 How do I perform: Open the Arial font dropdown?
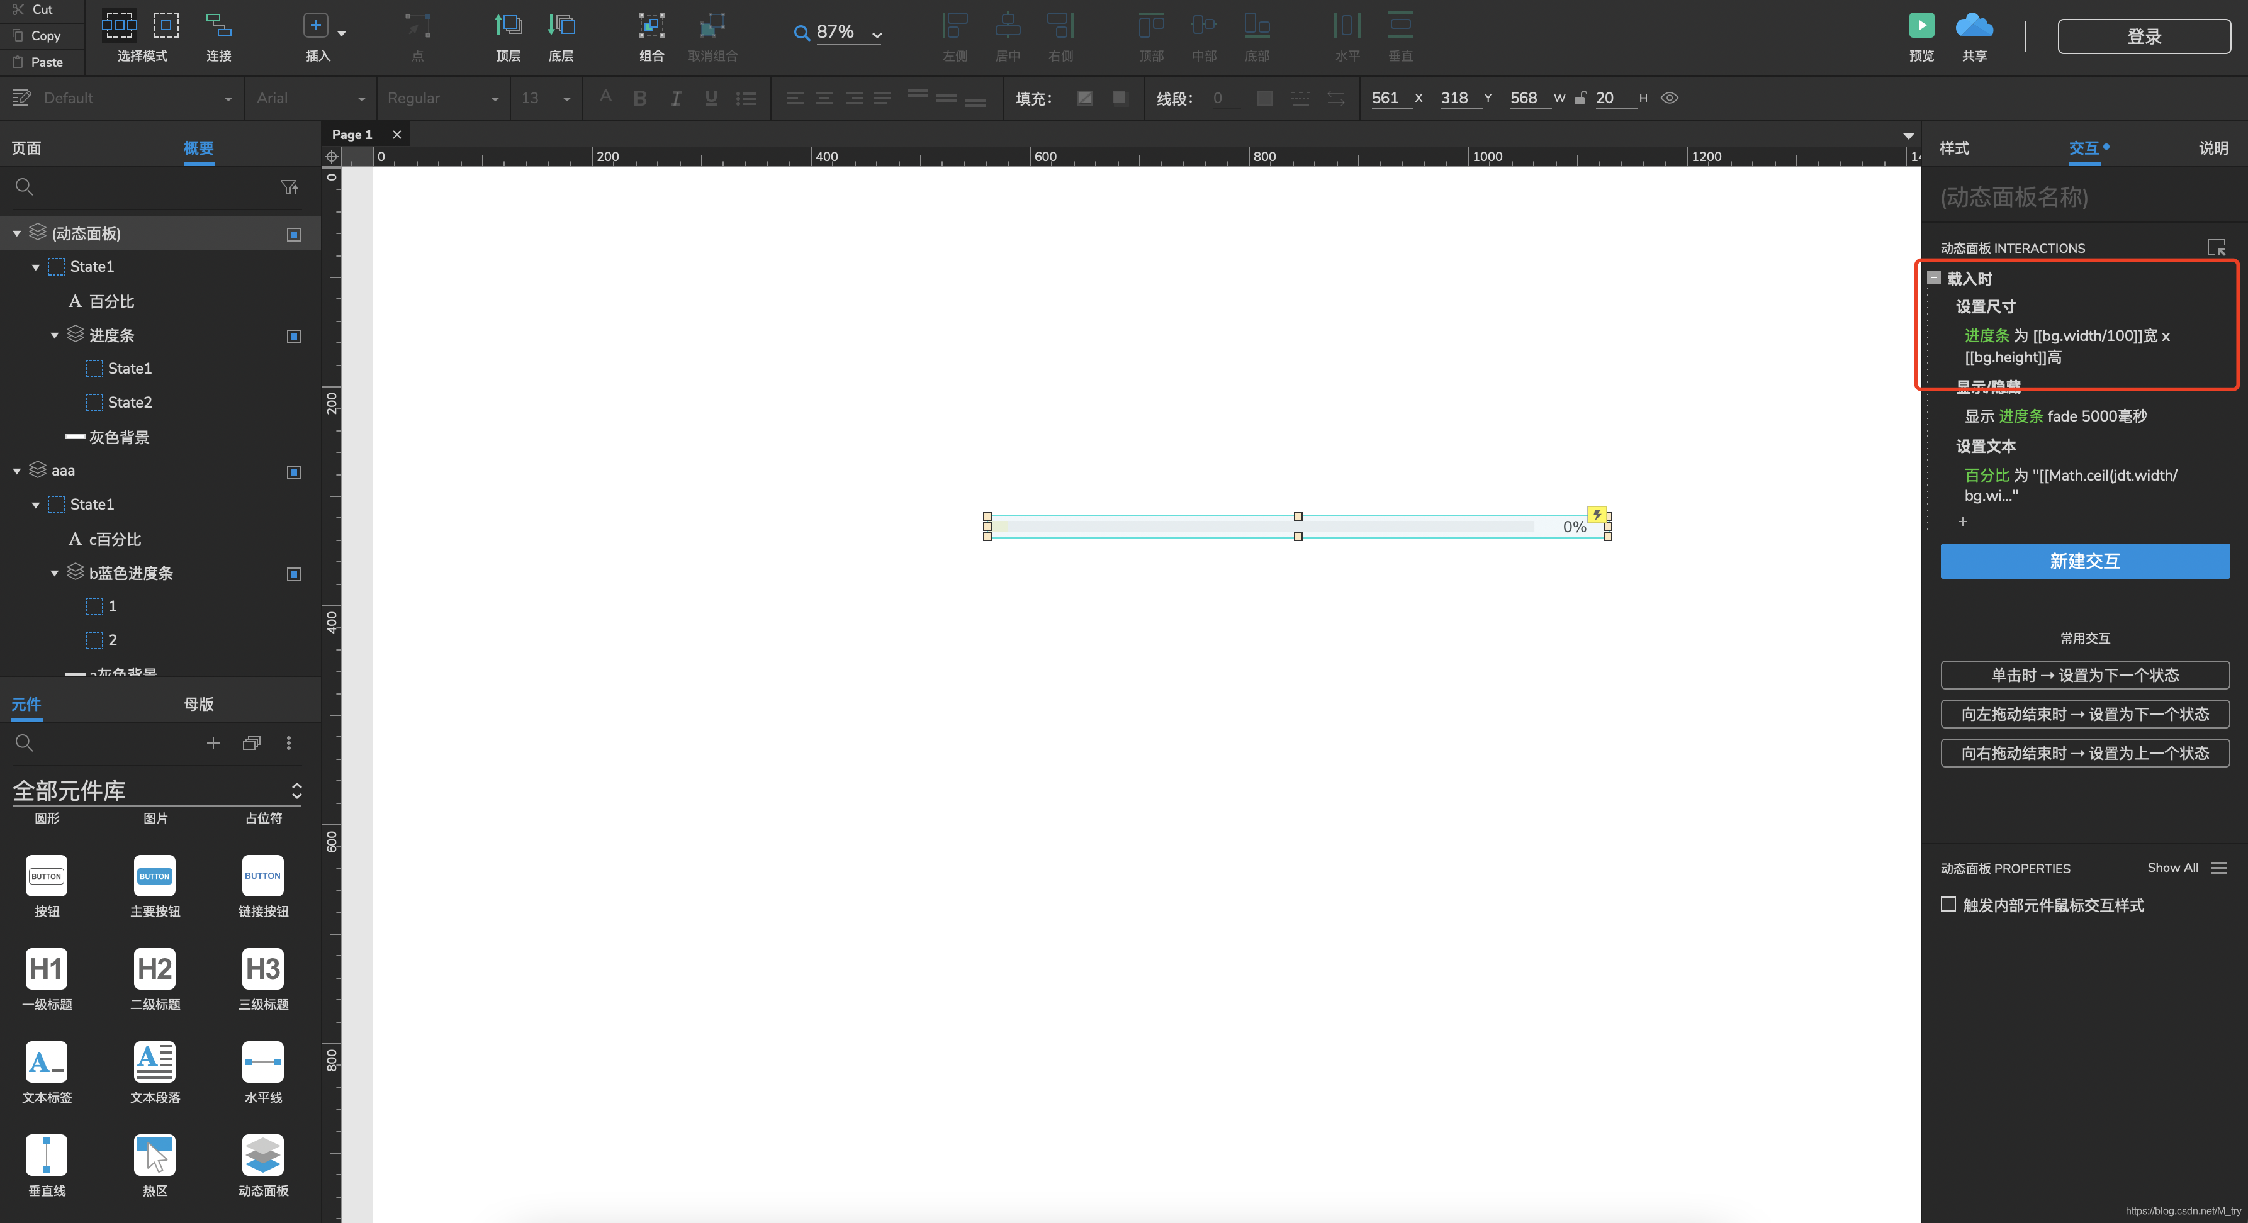311,99
